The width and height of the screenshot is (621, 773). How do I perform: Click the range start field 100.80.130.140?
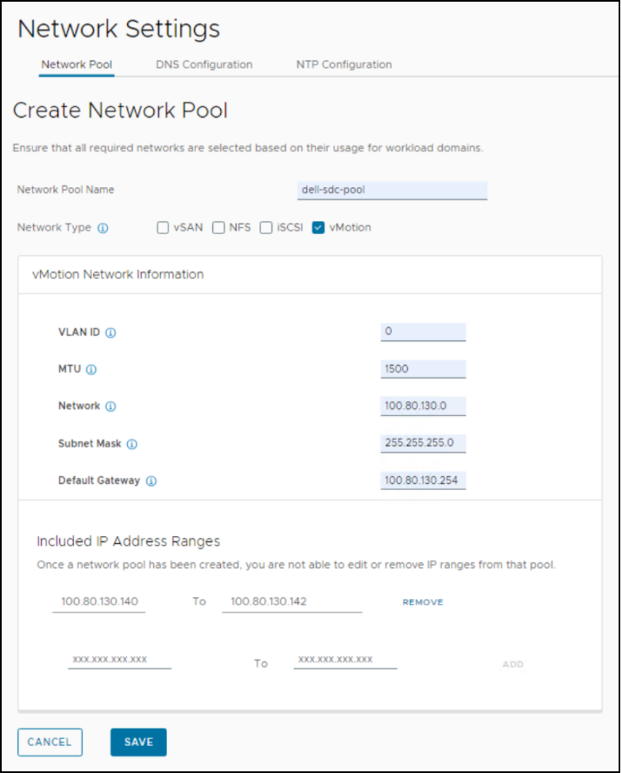[99, 601]
